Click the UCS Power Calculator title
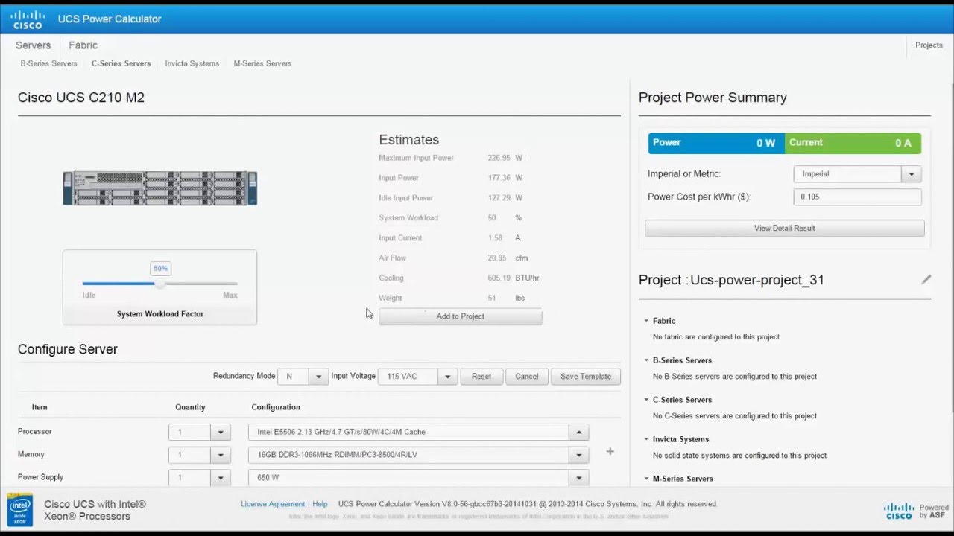Image resolution: width=954 pixels, height=536 pixels. pos(110,19)
